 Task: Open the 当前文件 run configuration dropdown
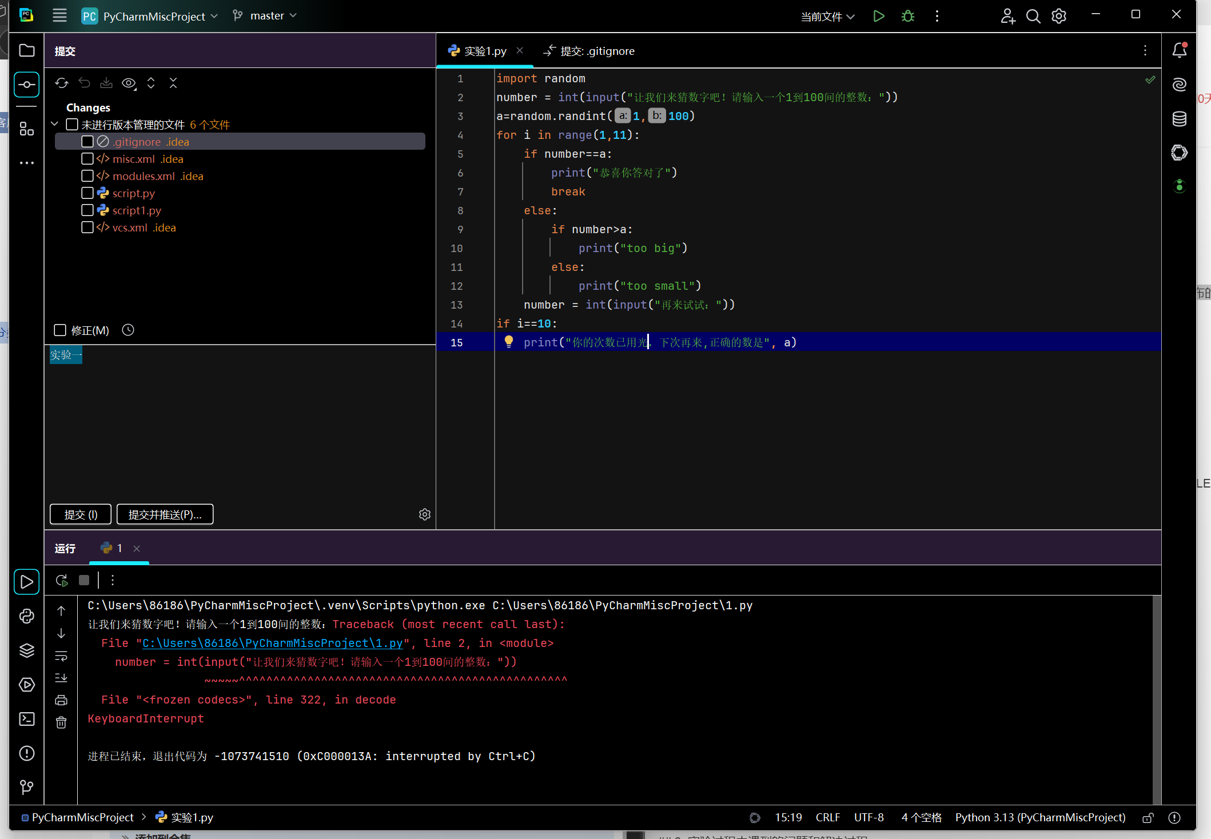(827, 17)
